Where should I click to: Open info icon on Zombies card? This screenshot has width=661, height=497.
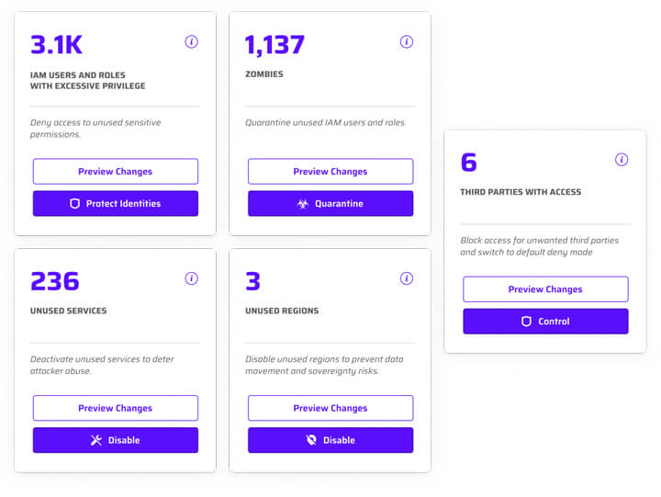tap(407, 41)
